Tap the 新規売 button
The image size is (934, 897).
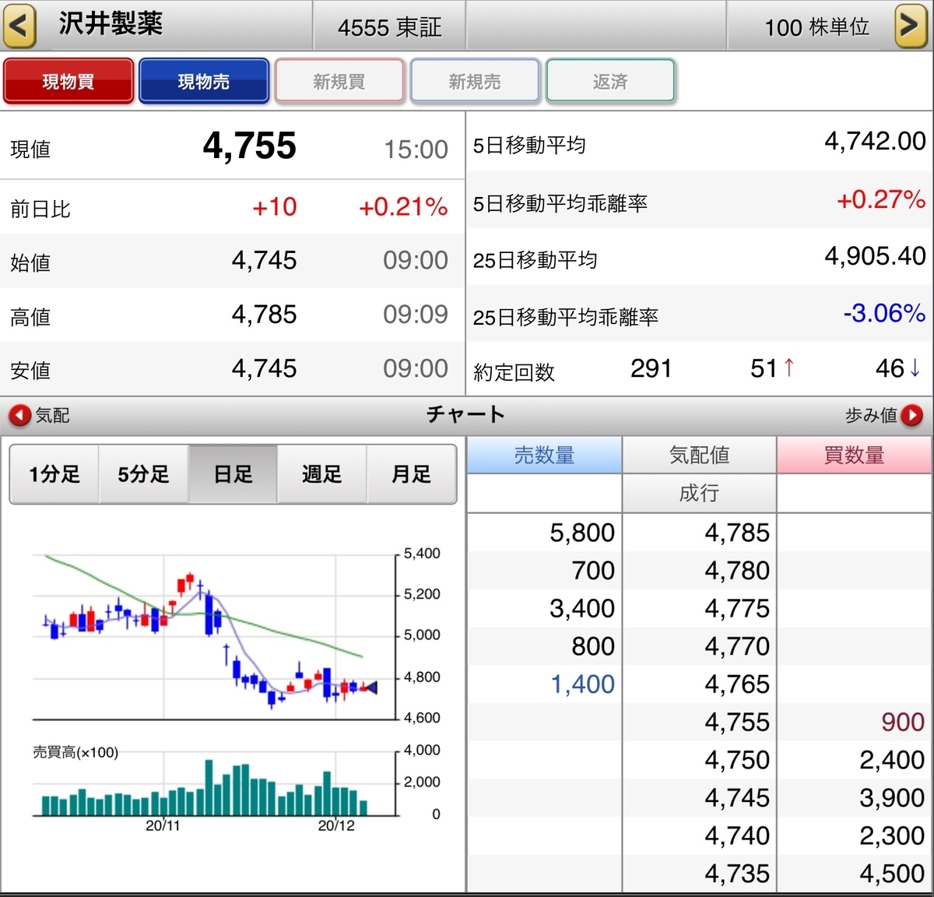click(x=475, y=81)
